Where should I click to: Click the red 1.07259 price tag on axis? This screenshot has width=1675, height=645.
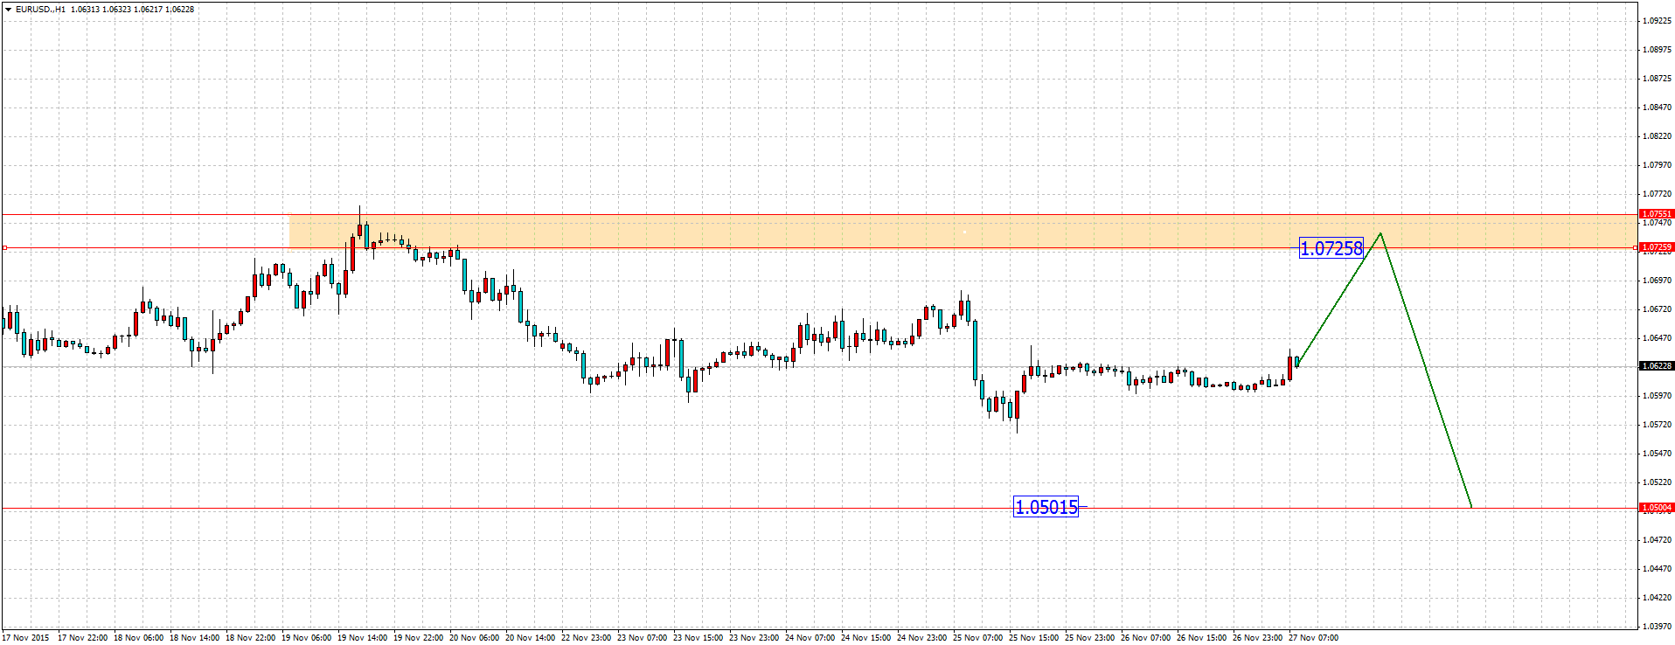pyautogui.click(x=1656, y=247)
